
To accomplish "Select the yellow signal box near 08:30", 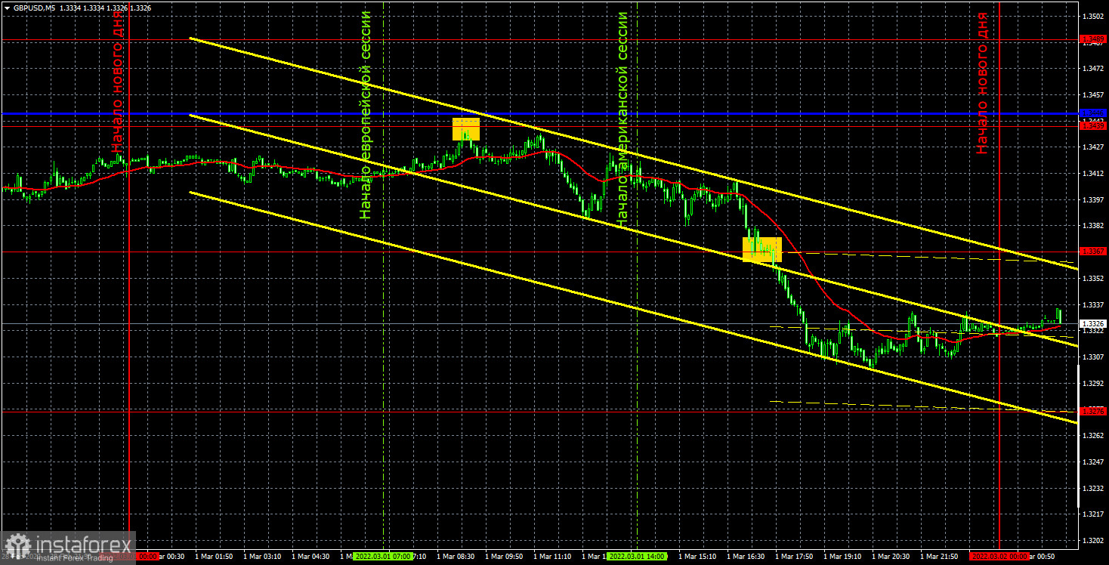I will coord(466,128).
